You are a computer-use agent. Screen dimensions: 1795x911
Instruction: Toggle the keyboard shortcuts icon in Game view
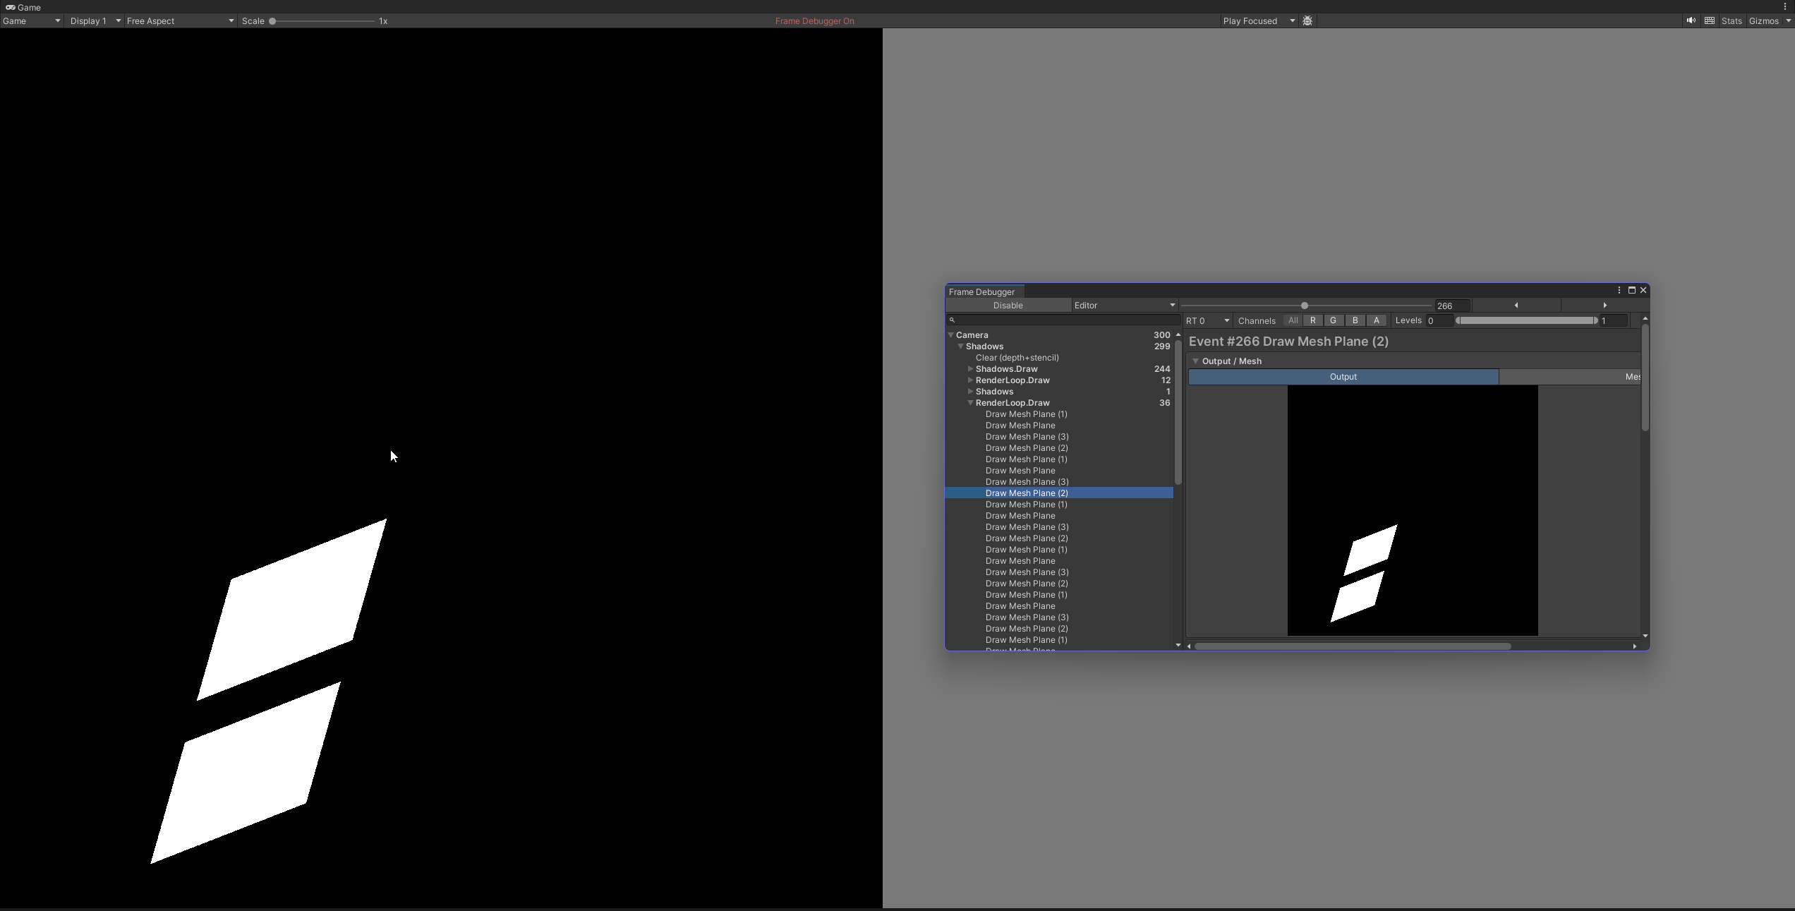click(x=1710, y=21)
